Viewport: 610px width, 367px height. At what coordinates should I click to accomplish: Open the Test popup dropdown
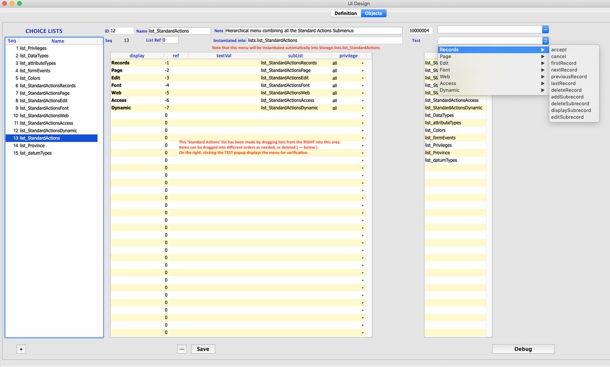pos(545,40)
